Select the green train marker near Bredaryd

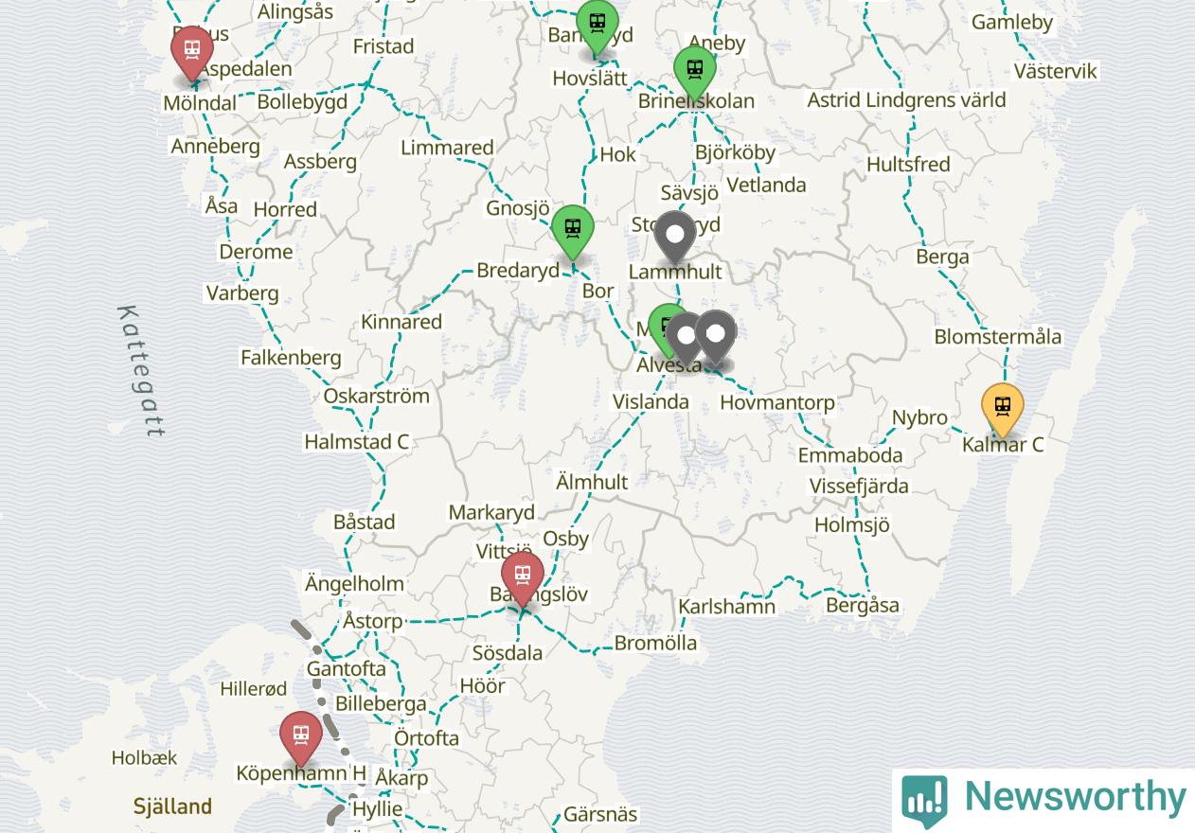[x=573, y=231]
